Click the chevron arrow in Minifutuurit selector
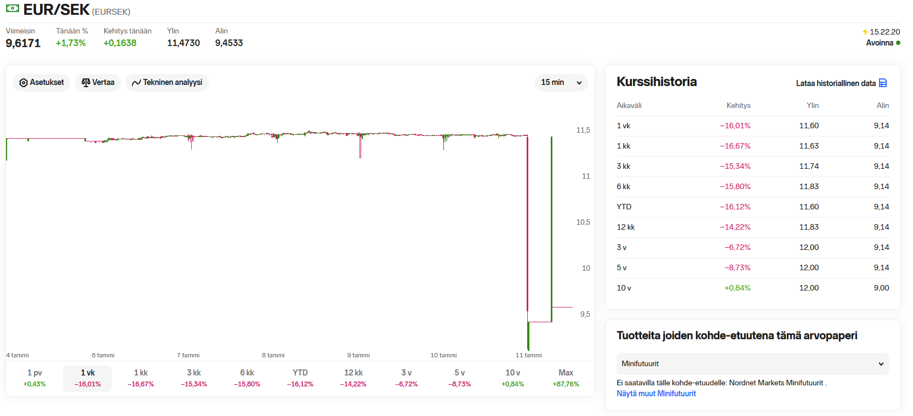 click(x=881, y=364)
